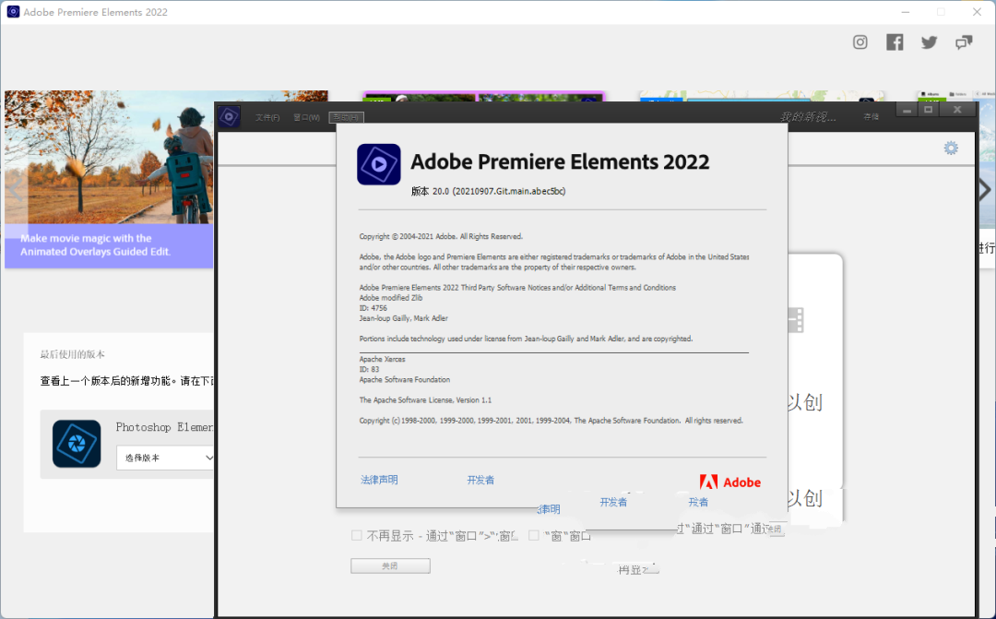Minimize the dark editor window
This screenshot has width=996, height=619.
click(x=907, y=110)
